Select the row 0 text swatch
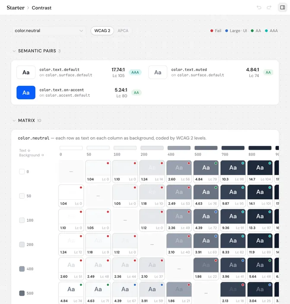Viewport: 290px width, 304px height. (22, 171)
